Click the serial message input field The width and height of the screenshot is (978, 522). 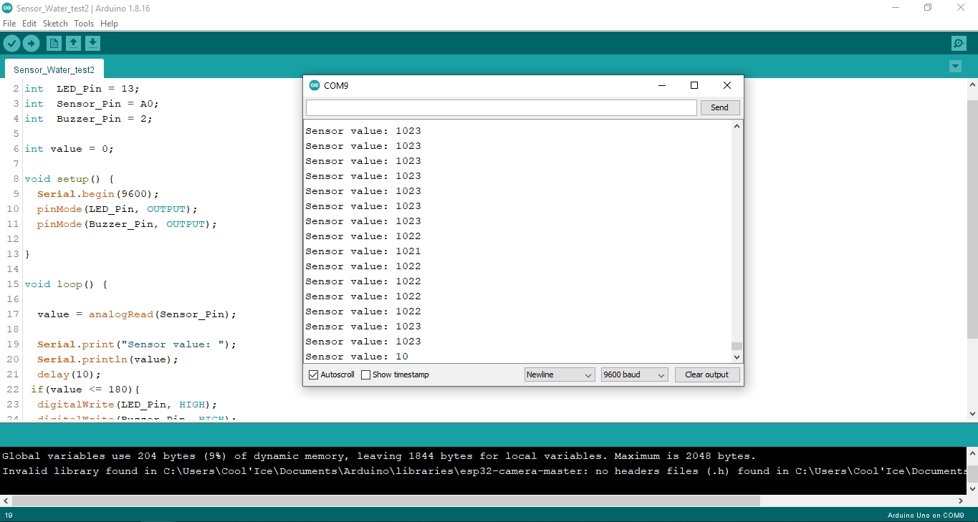tap(502, 107)
